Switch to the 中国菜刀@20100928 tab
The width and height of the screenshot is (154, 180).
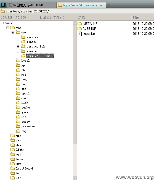[32, 5]
